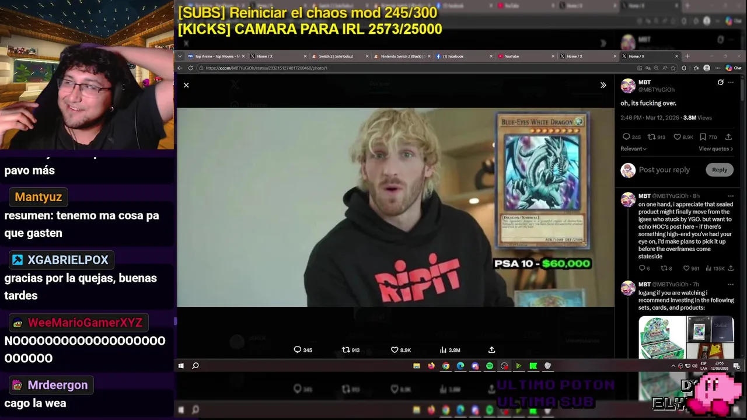
Task: Click the Post your reply field
Action: 664,170
